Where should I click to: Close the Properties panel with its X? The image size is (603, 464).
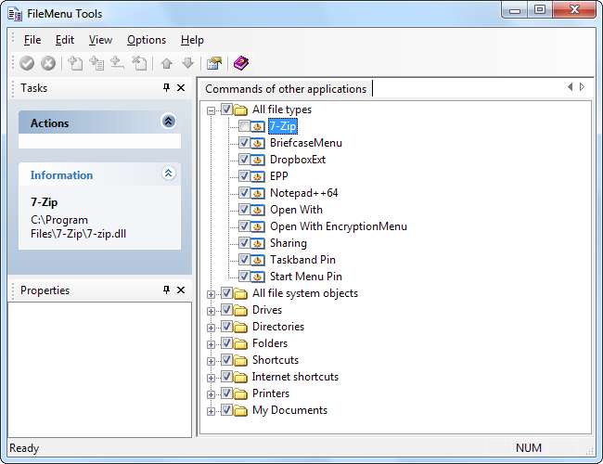[x=181, y=290]
